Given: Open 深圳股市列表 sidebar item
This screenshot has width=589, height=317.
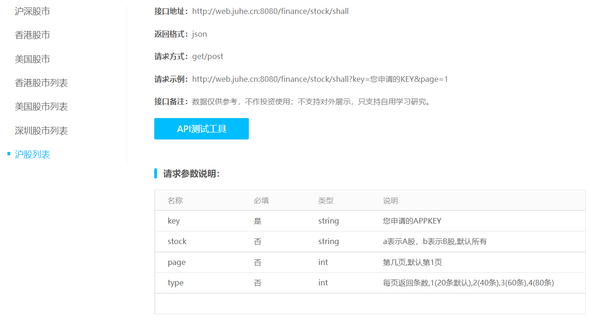Looking at the screenshot, I should 41,131.
